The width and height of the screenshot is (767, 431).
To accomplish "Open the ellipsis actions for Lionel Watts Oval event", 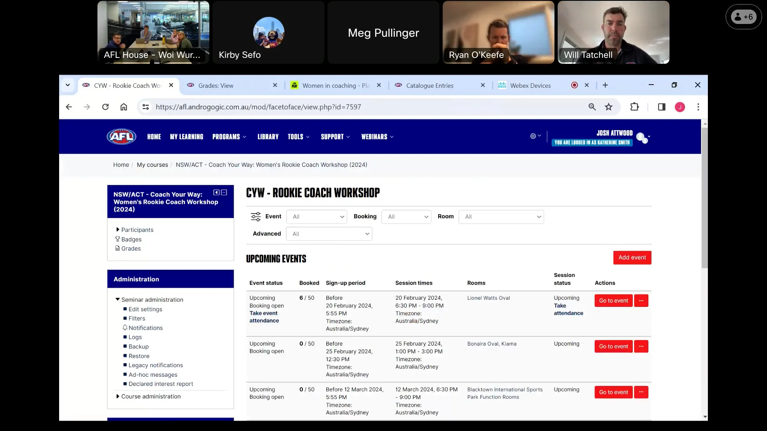I will 641,301.
